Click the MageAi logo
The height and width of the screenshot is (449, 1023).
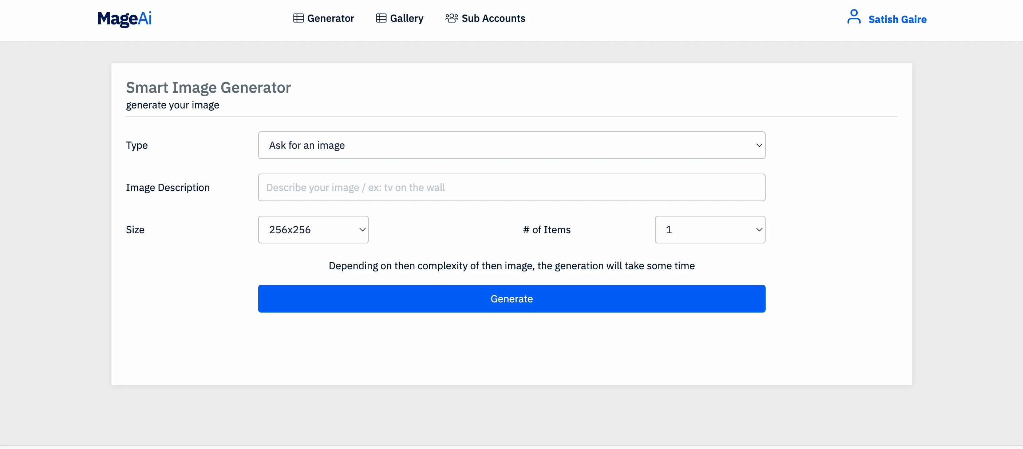point(124,19)
